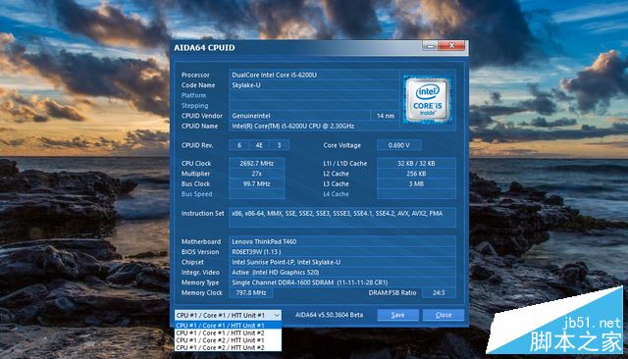
Task: Close the window with the red X
Action: pyautogui.click(x=451, y=46)
